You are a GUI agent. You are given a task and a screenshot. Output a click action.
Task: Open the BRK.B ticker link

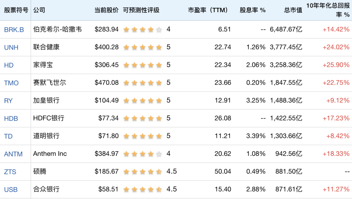click(x=14, y=30)
